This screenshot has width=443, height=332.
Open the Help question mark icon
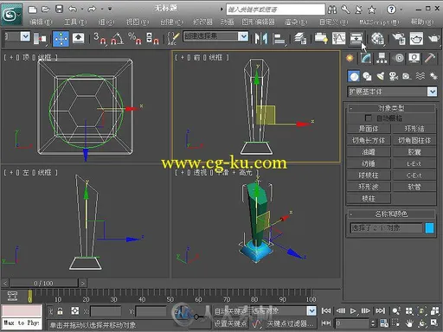tap(391, 10)
